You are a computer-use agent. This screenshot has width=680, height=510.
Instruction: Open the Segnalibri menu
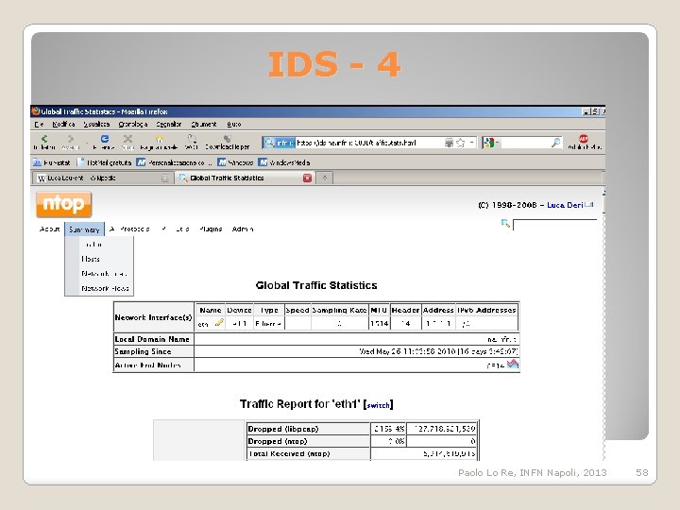coord(169,124)
